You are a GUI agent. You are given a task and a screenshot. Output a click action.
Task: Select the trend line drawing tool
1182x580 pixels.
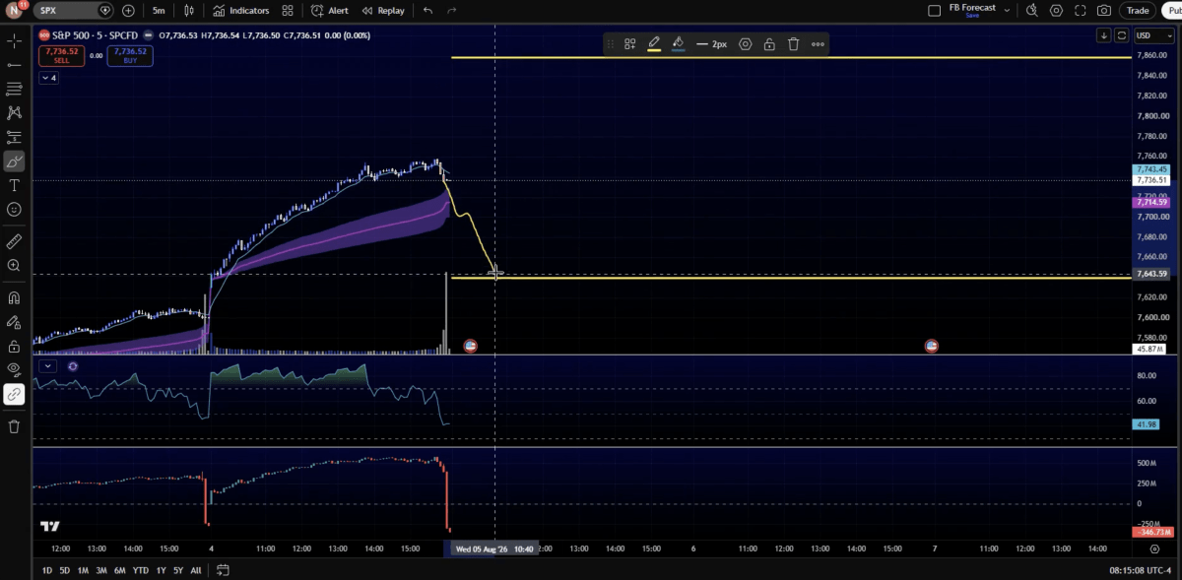click(x=14, y=65)
